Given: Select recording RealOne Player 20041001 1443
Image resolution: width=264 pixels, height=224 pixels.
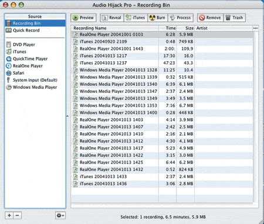Looking at the screenshot, I should [x=163, y=49].
